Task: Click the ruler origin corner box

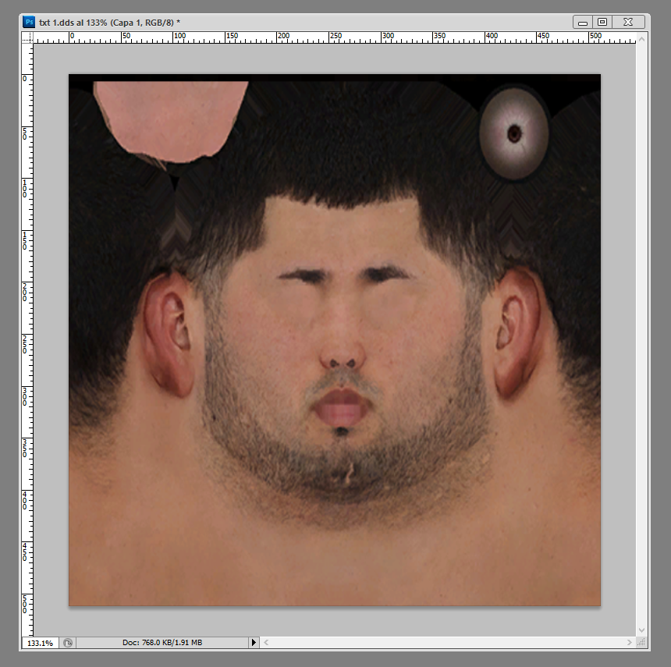Action: click(x=27, y=37)
